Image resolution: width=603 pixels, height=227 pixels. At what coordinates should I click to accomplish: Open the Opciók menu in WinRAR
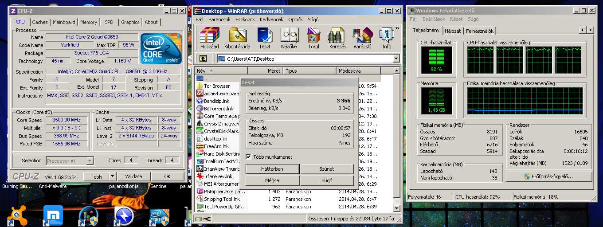(295, 20)
